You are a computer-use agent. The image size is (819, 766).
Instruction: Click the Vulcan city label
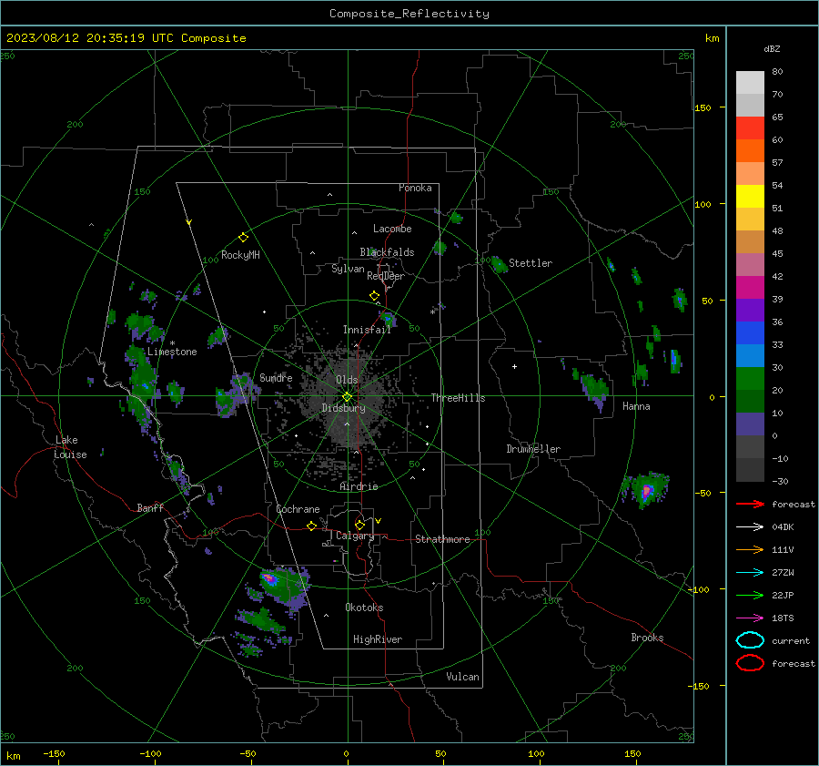(x=462, y=677)
